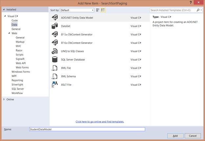The image size is (205, 141).
Task: Select the LINQ to SQL Classes icon
Action: pos(55,51)
